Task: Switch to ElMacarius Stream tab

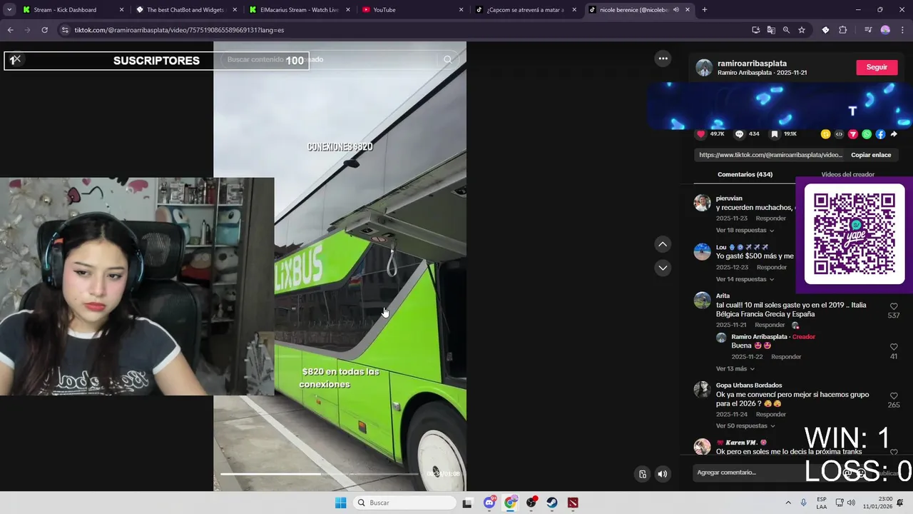Action: [297, 10]
